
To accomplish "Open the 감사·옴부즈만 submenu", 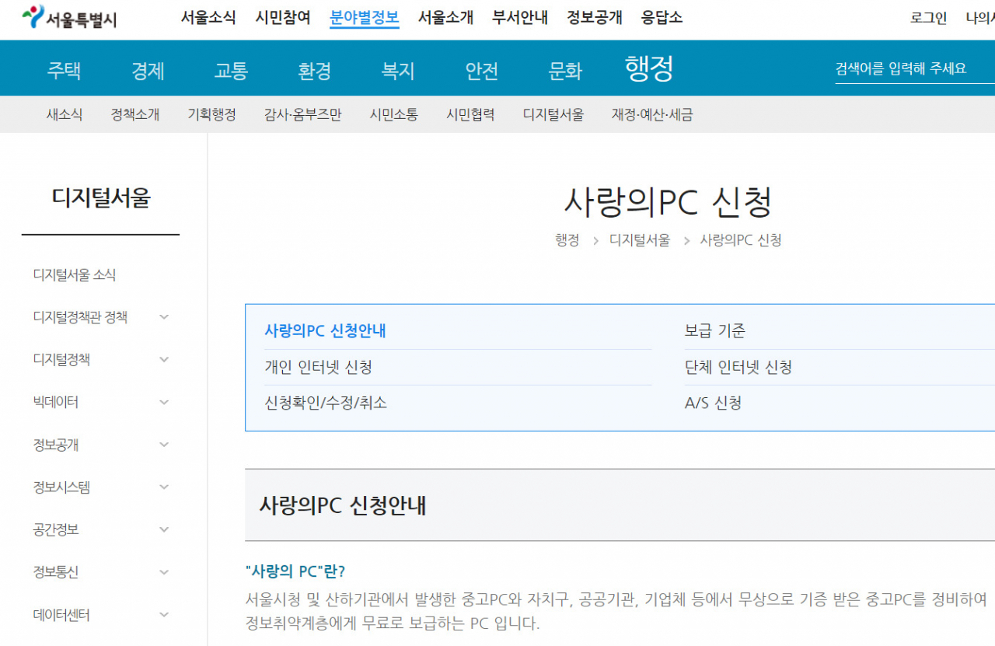I will click(302, 115).
